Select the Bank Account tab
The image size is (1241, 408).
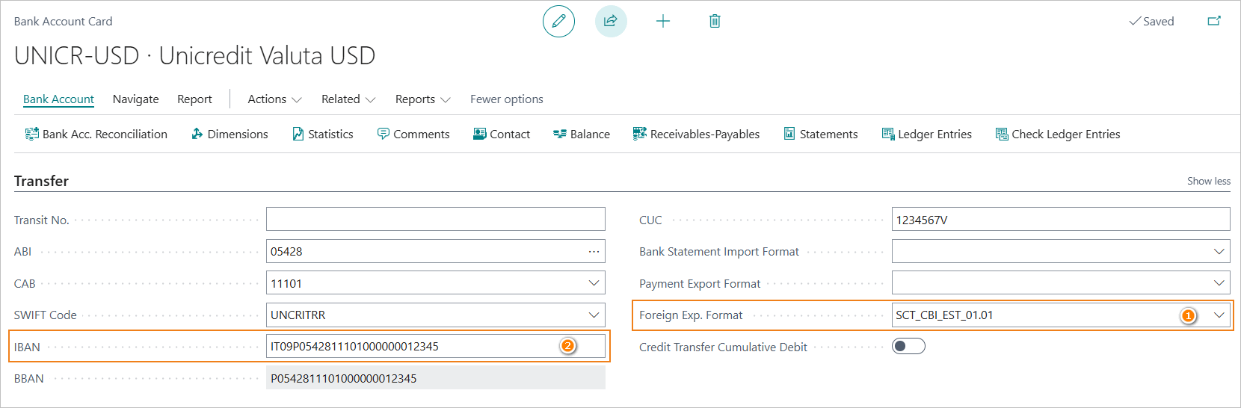(58, 99)
